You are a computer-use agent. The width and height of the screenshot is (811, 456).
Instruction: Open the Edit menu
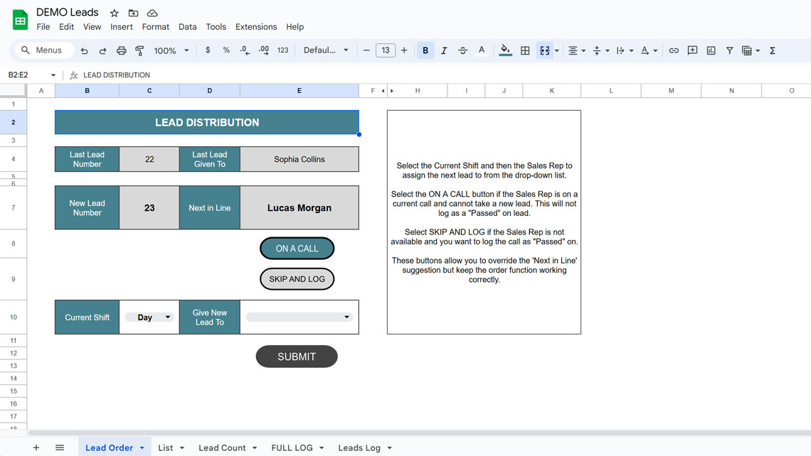(66, 27)
